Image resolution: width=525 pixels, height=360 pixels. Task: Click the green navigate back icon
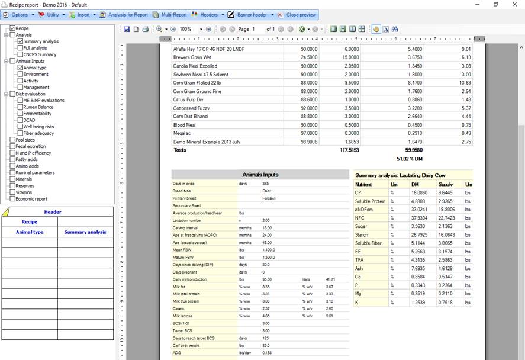302,29
